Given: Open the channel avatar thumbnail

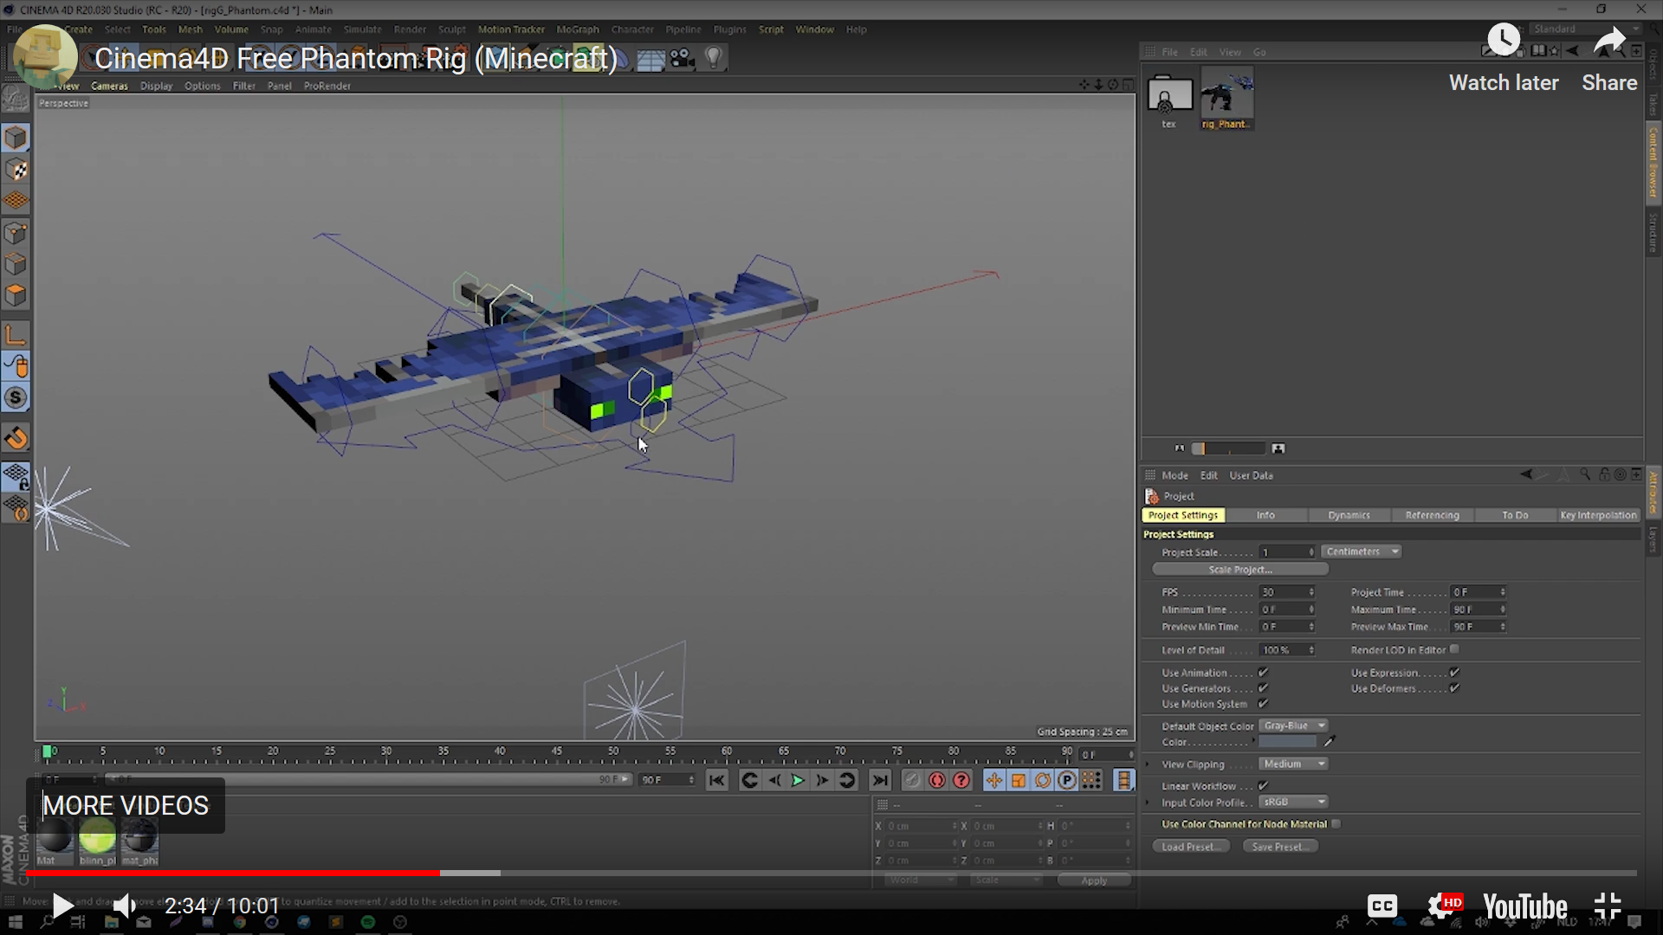Looking at the screenshot, I should pos(45,57).
